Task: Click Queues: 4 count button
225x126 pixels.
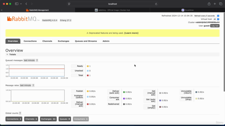Action: click(65, 119)
